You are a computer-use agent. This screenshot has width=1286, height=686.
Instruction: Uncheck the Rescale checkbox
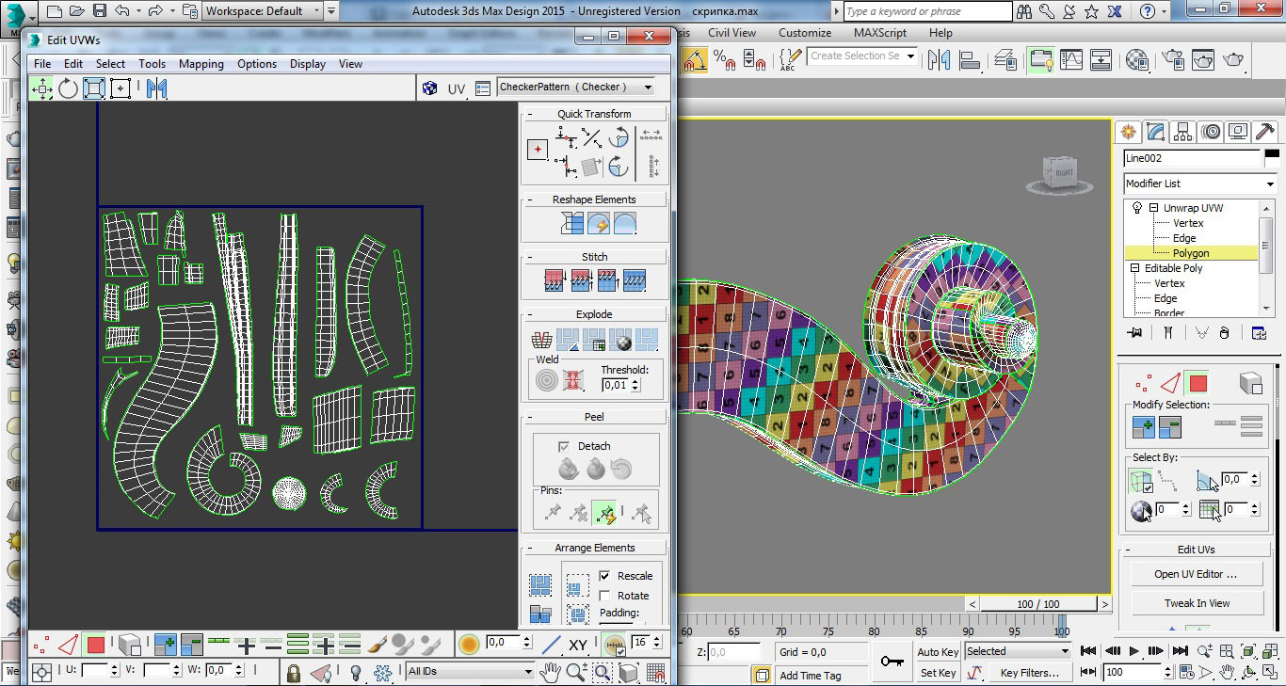click(x=604, y=576)
